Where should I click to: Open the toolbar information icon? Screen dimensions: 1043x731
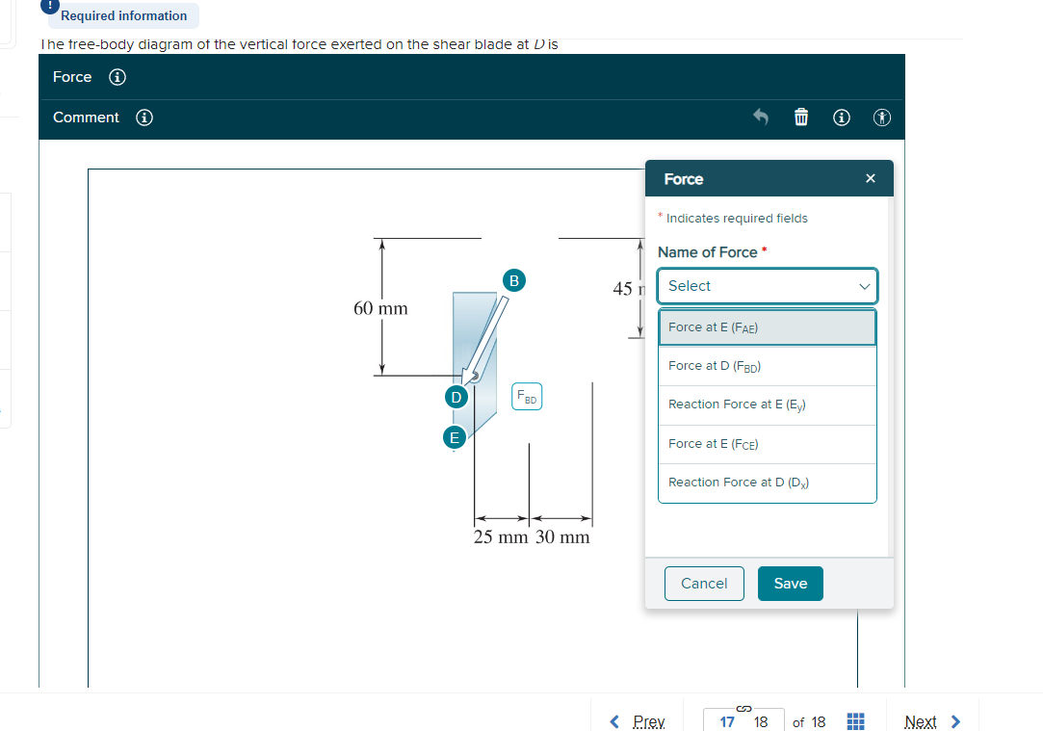pos(841,117)
